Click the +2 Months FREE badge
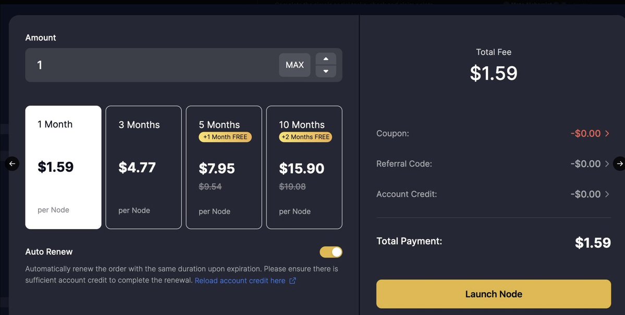 [305, 137]
